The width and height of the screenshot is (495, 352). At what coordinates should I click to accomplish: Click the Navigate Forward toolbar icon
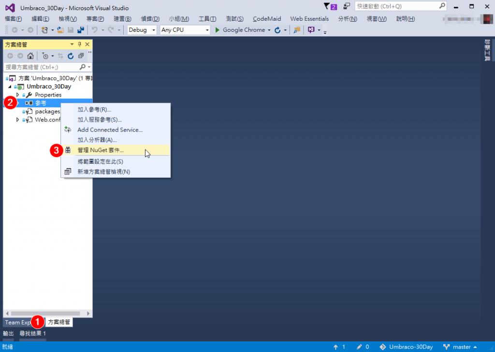[x=30, y=30]
